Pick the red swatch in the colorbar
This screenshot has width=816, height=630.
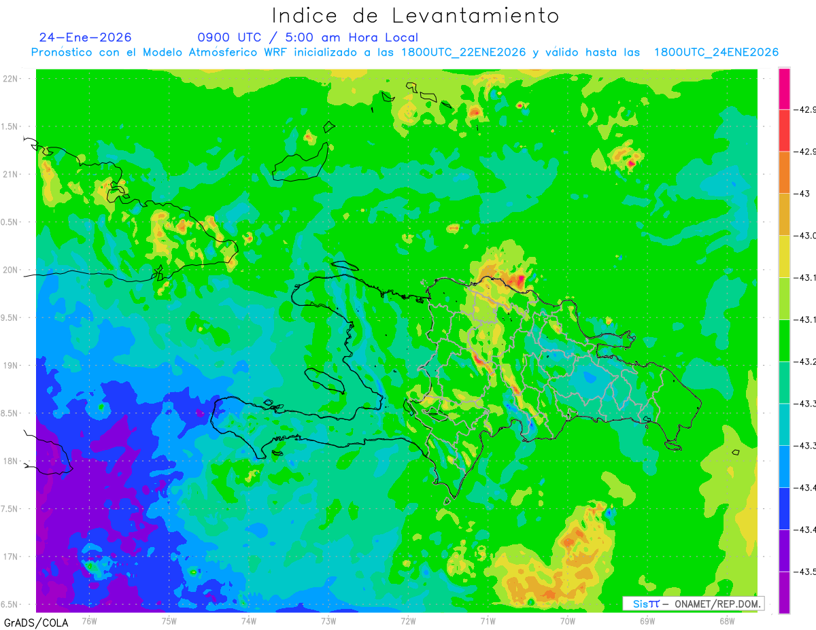click(784, 130)
